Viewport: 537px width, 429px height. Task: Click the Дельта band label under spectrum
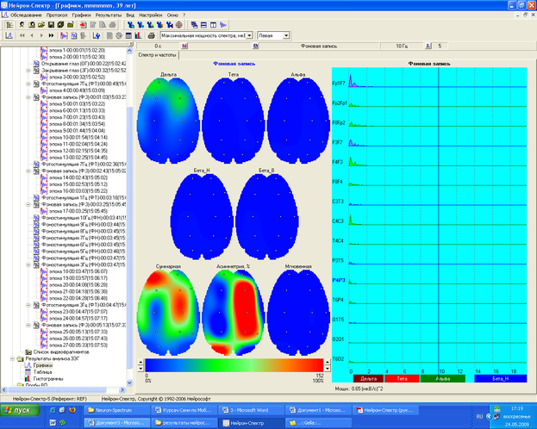click(x=368, y=379)
